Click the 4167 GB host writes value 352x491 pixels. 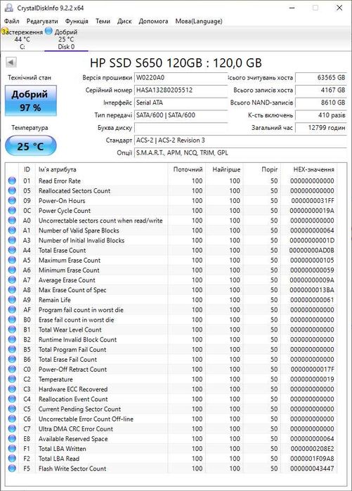[321, 90]
